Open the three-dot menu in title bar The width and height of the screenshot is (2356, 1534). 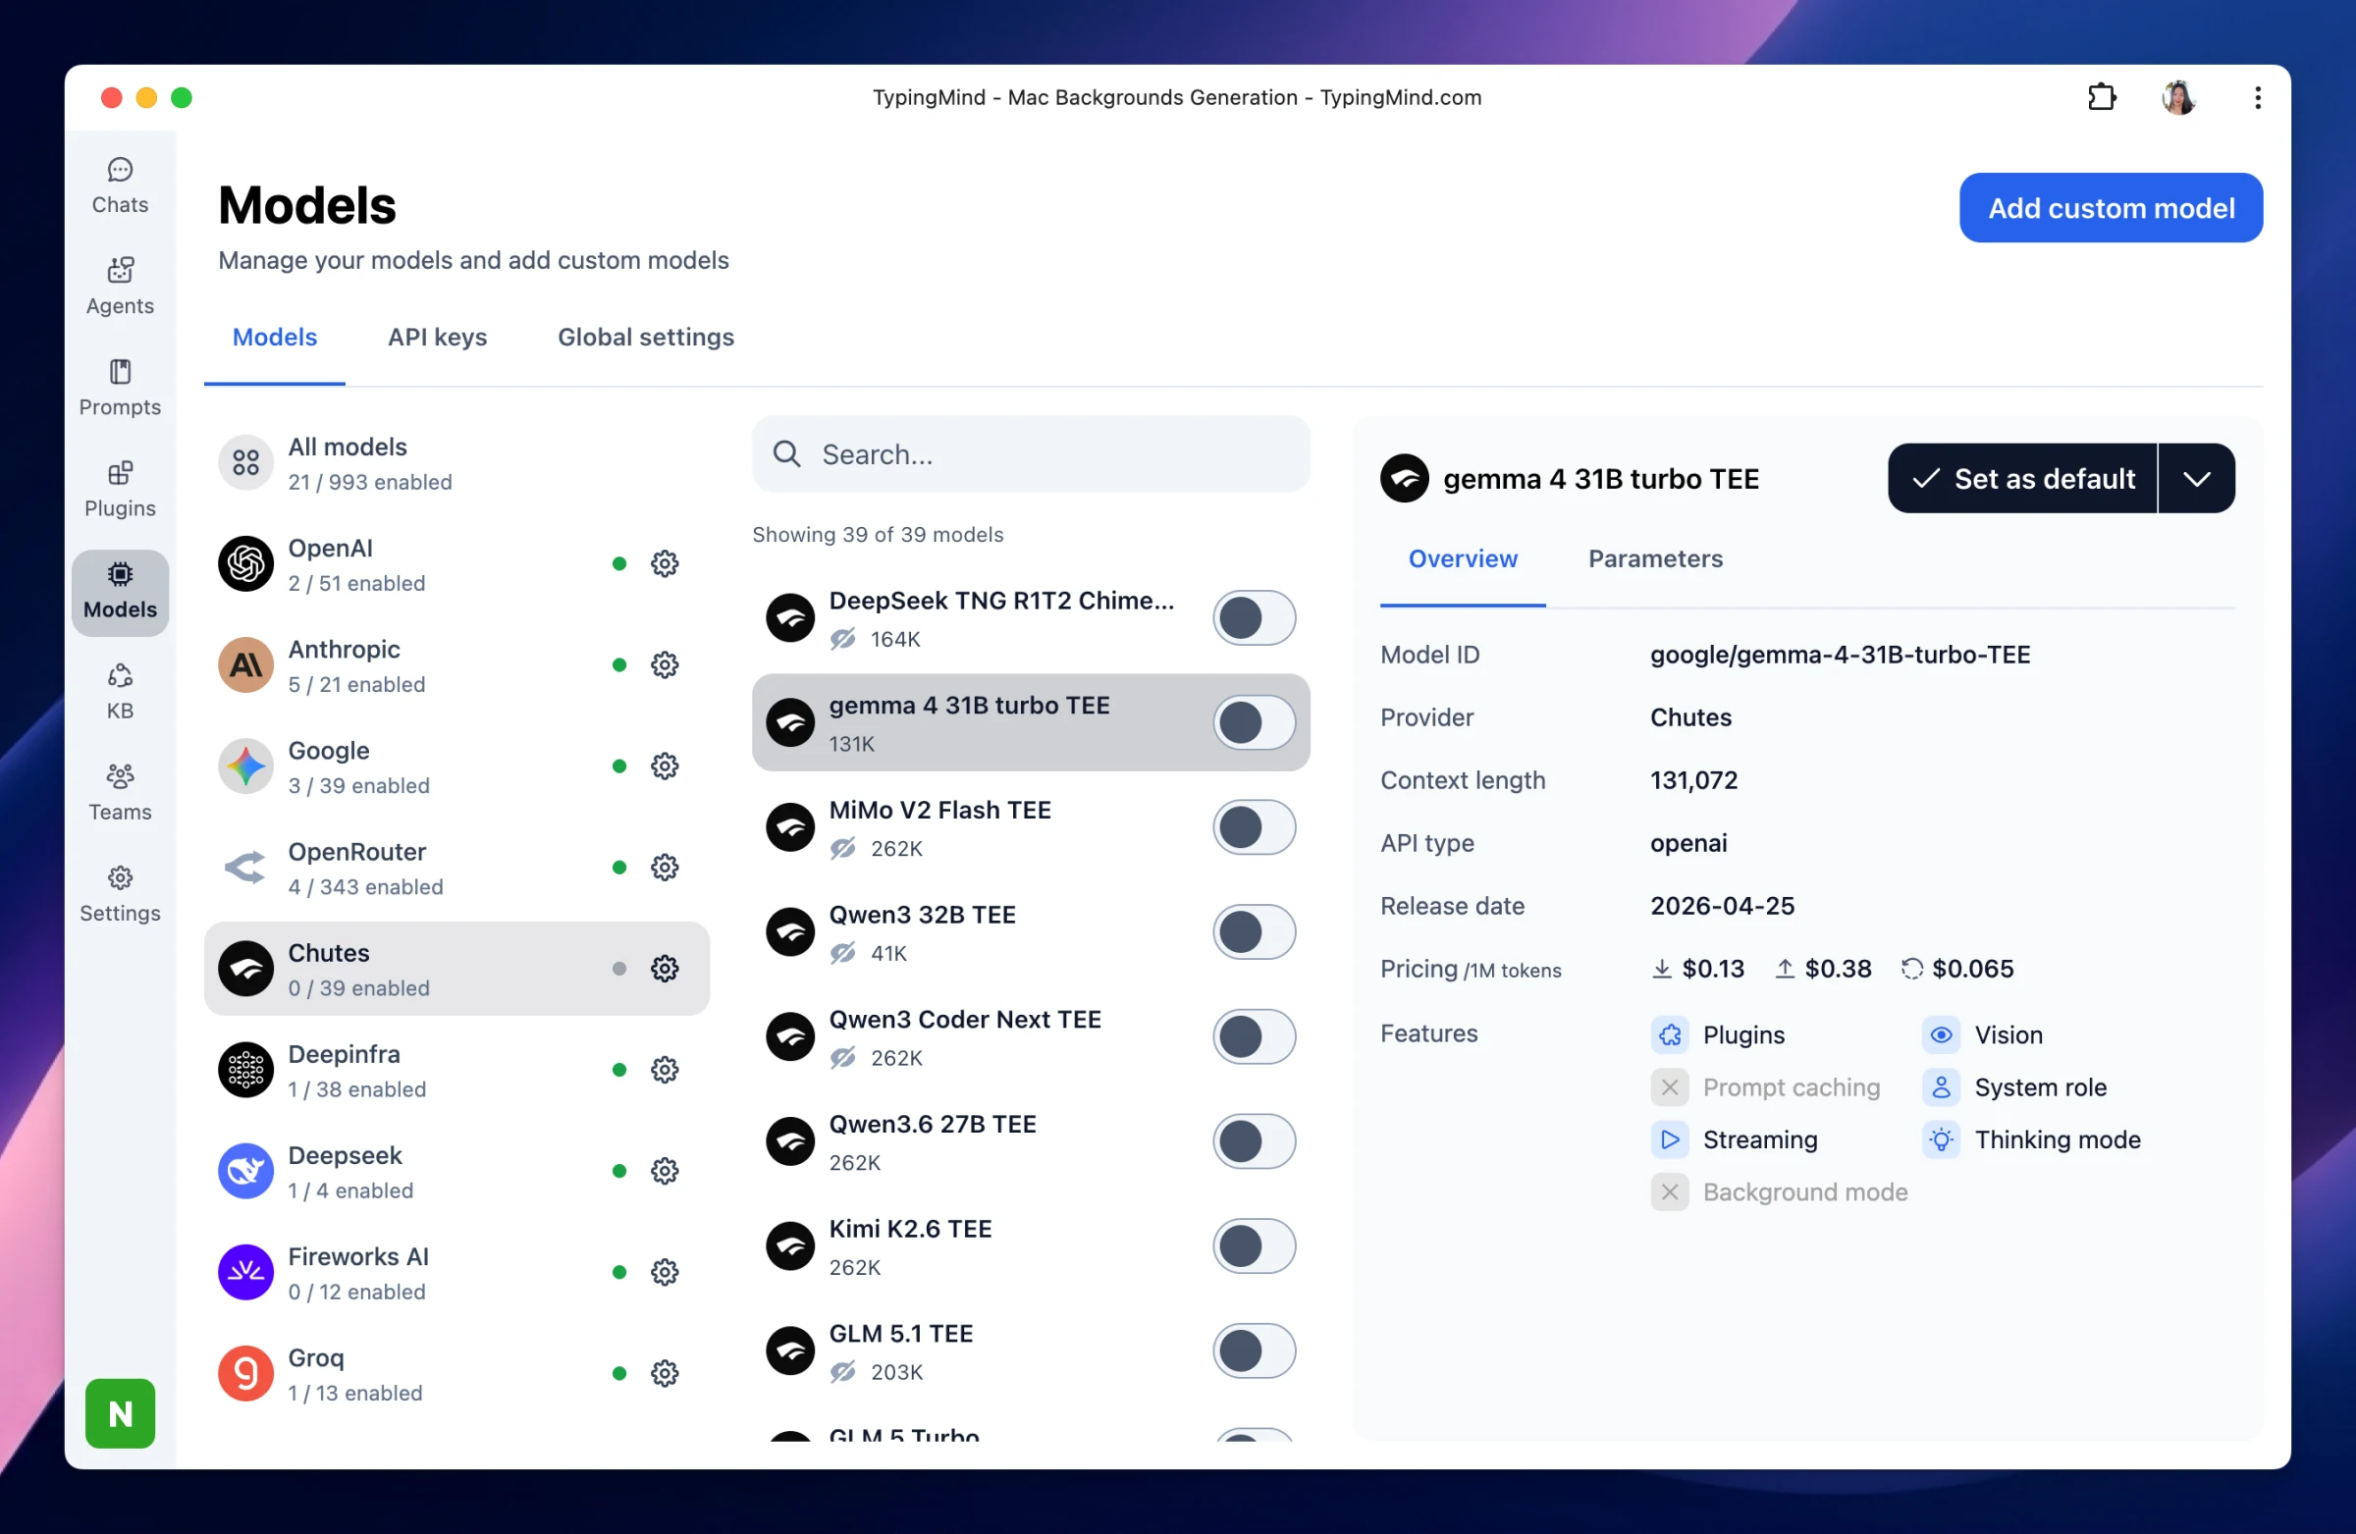point(2257,97)
